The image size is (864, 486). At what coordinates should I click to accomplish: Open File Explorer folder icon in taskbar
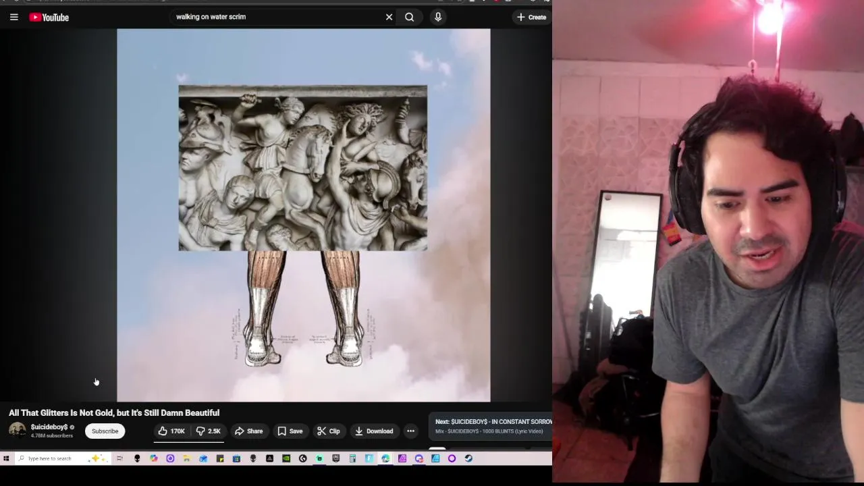[x=186, y=458]
